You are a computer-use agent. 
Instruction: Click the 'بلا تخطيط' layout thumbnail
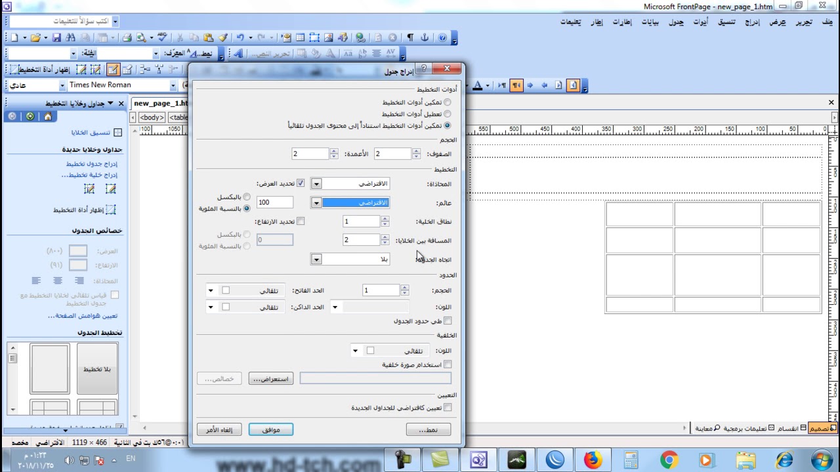[x=97, y=369]
